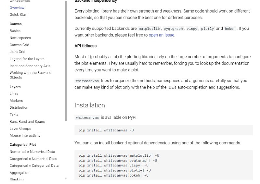Go to Categorical × Categorical Data
The height and width of the screenshot is (184, 260).
[34, 166]
